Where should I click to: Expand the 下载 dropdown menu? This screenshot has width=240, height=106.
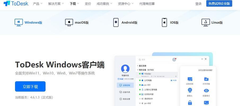75,4
